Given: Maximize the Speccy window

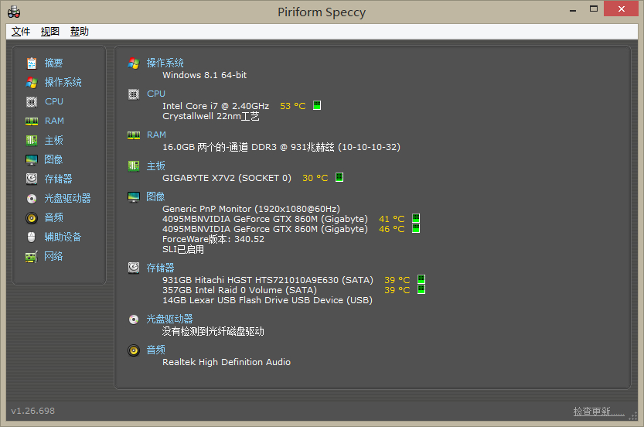Looking at the screenshot, I should 594,9.
